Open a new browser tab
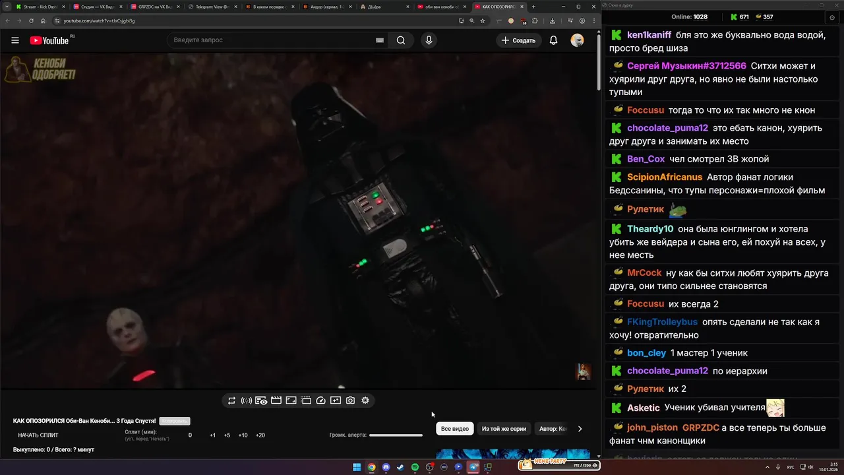This screenshot has height=475, width=844. coord(535,7)
